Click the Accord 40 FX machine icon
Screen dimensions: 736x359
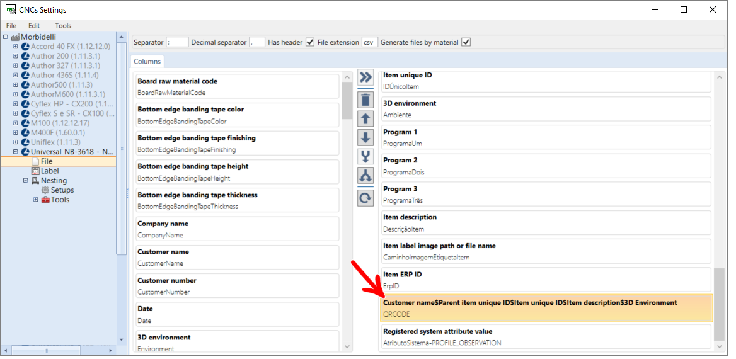tap(25, 47)
